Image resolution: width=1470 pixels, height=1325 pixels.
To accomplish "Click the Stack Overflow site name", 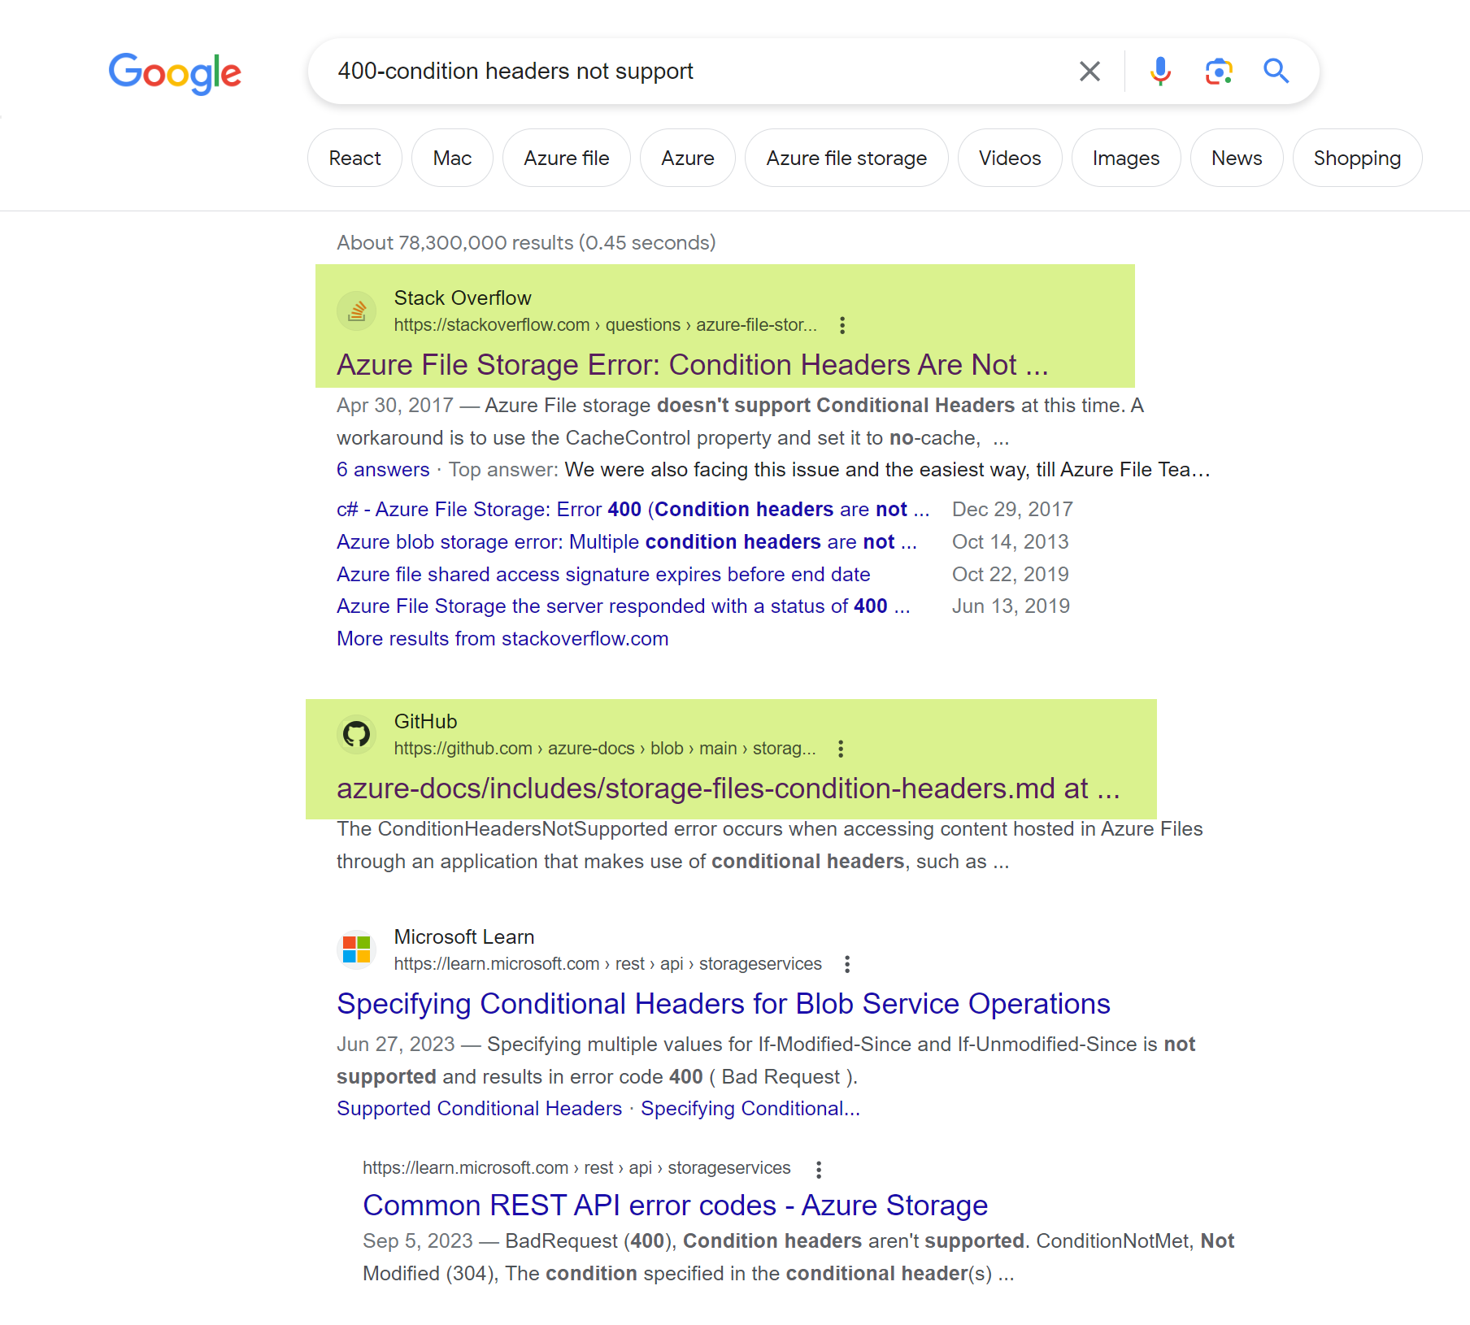I will [x=463, y=298].
